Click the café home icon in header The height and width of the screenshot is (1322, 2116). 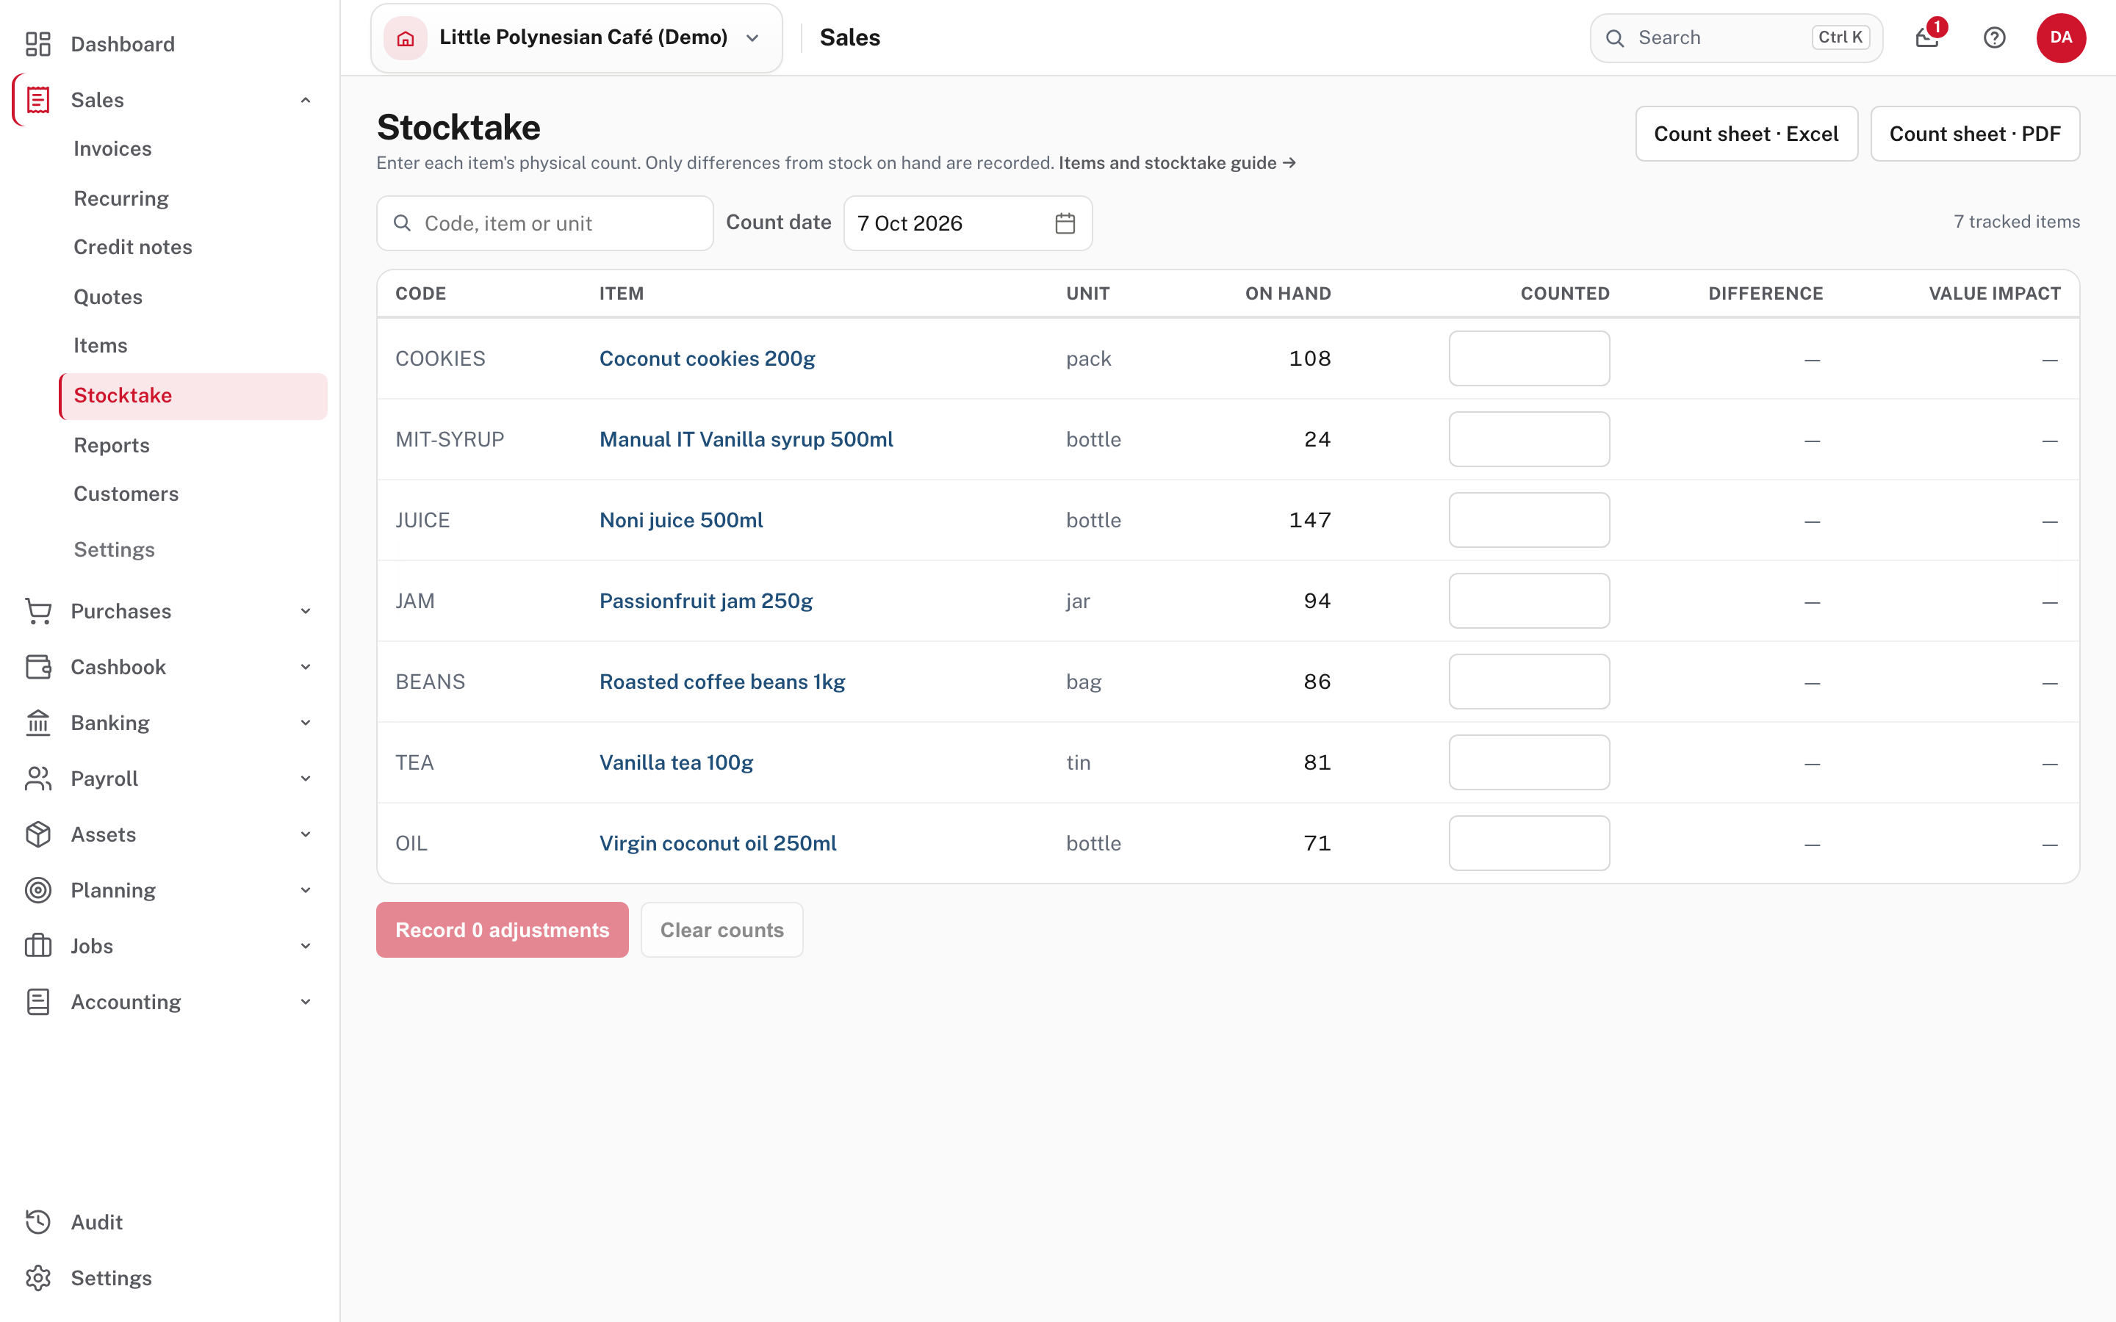405,37
